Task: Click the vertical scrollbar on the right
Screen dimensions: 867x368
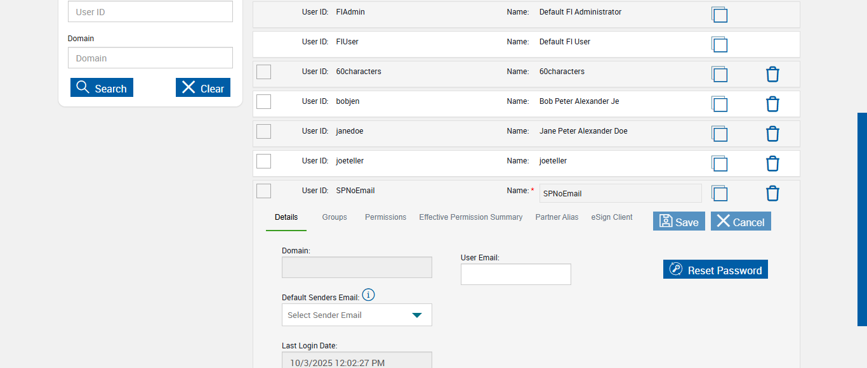Action: coord(862,219)
